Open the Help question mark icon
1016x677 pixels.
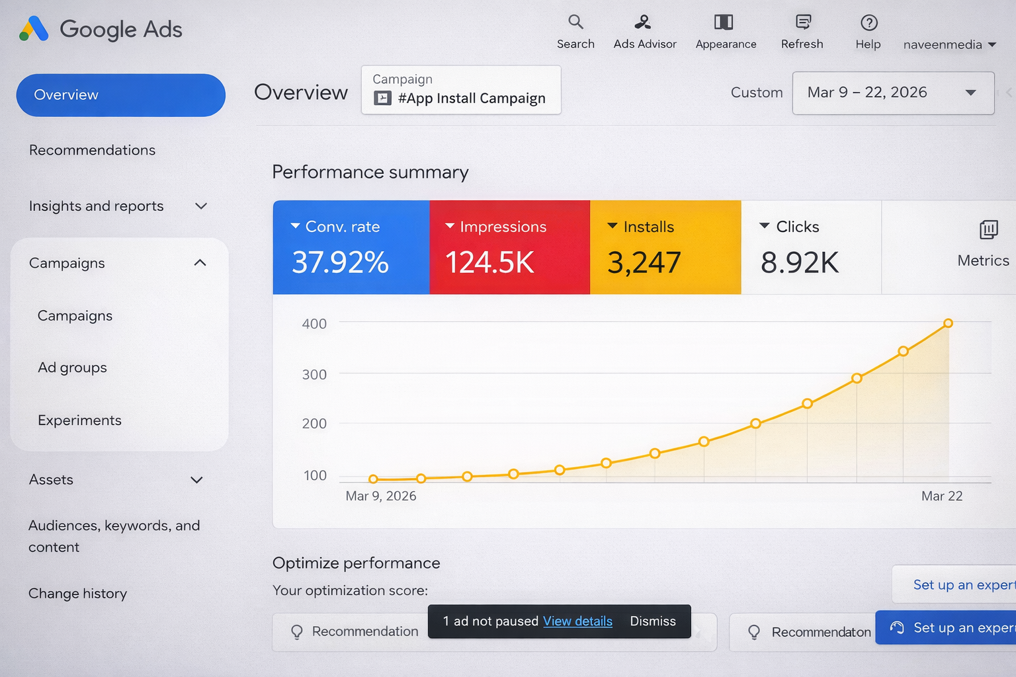[868, 23]
